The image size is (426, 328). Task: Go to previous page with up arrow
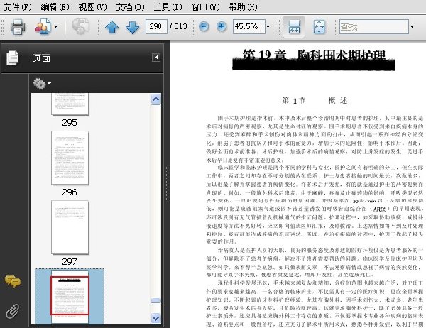[x=111, y=27]
